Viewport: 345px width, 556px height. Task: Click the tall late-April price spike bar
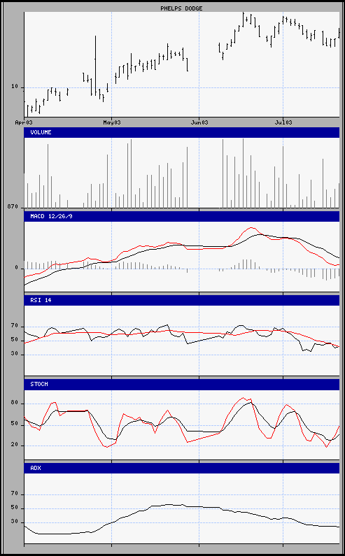point(95,65)
